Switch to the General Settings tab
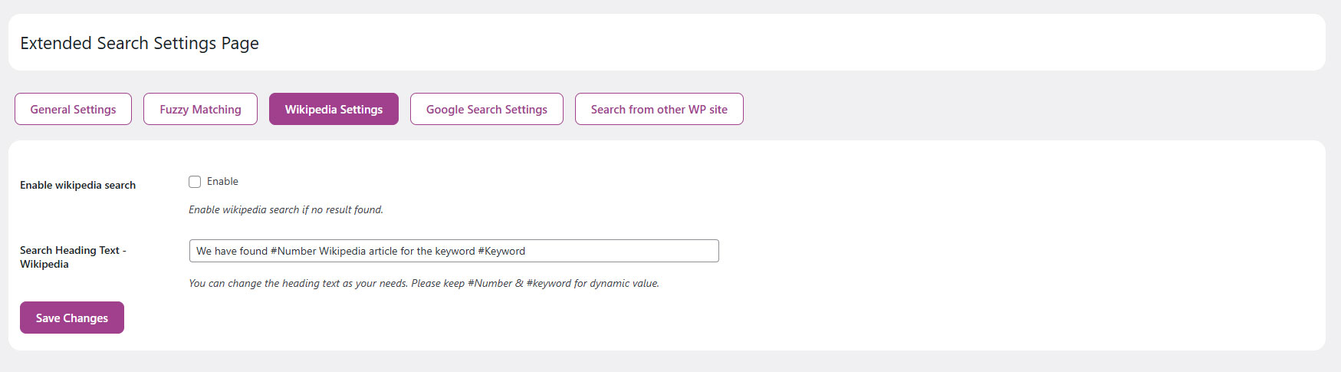The width and height of the screenshot is (1341, 372). (x=73, y=109)
